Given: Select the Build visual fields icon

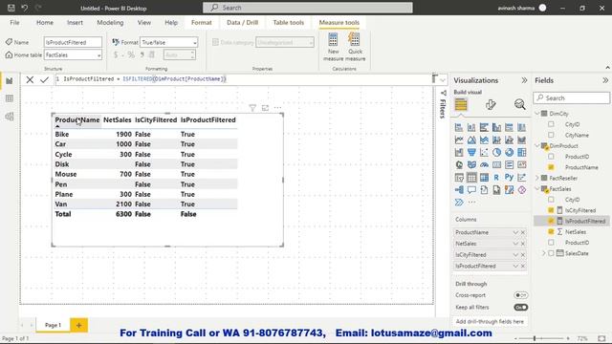Looking at the screenshot, I should tap(461, 104).
